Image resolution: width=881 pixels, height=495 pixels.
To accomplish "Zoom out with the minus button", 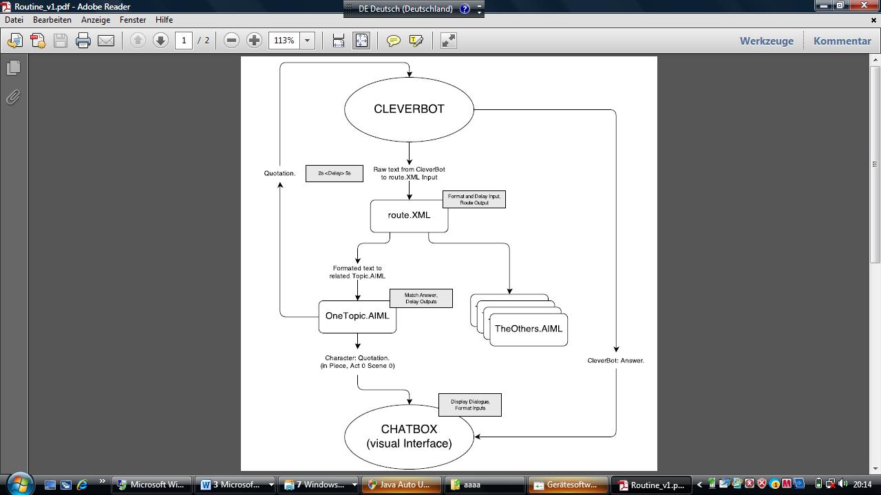I will pyautogui.click(x=232, y=41).
